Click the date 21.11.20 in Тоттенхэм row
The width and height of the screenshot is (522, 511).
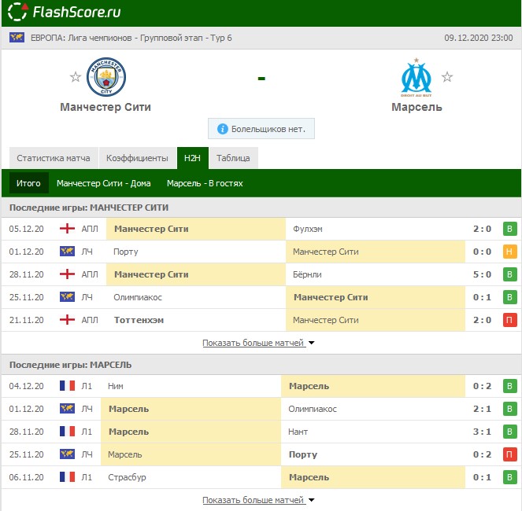coord(26,320)
